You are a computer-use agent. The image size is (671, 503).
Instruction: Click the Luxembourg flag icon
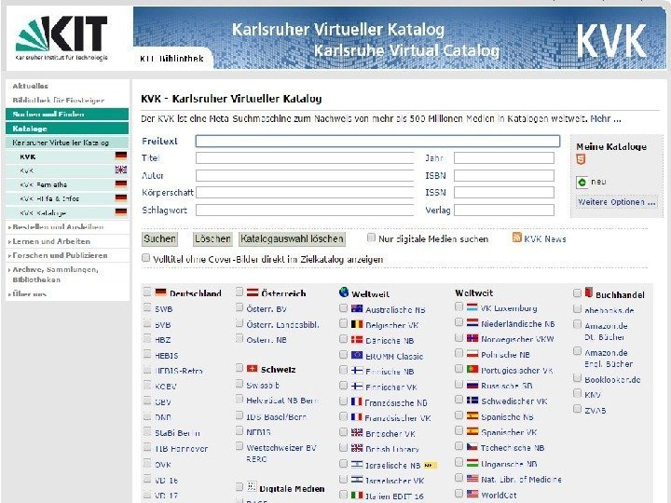472,307
